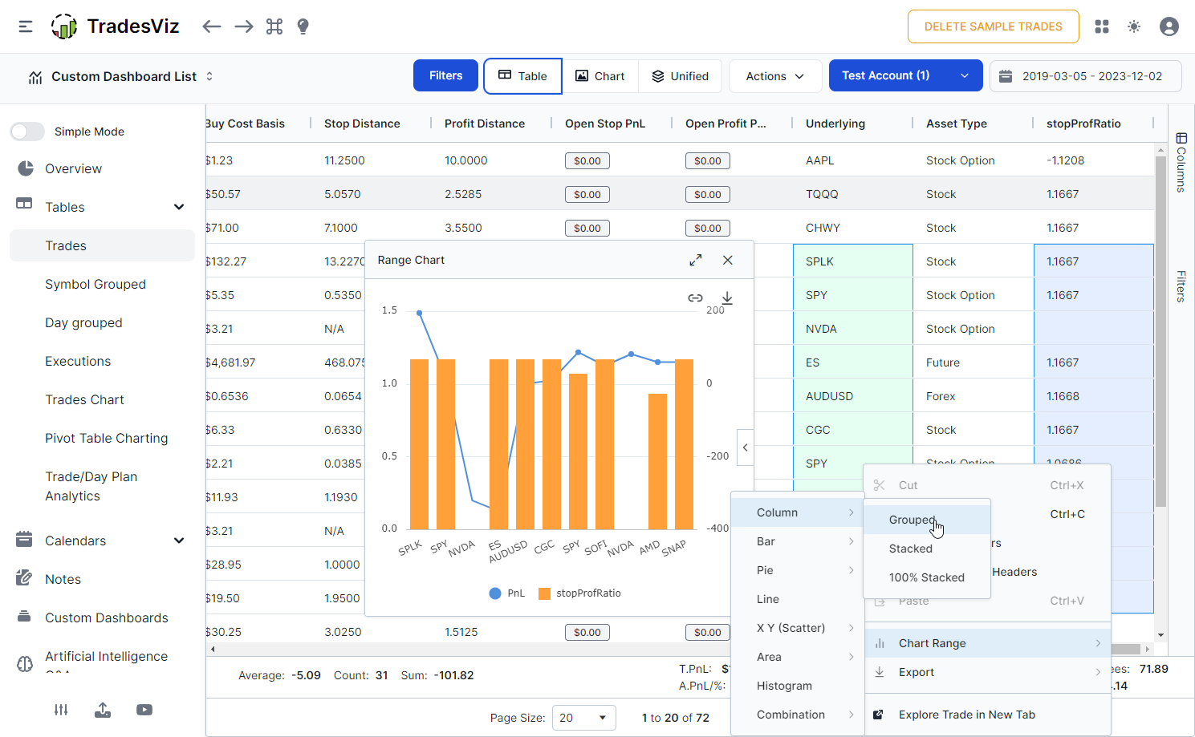
Task: Open Pivot Table Charting page
Action: click(x=102, y=438)
